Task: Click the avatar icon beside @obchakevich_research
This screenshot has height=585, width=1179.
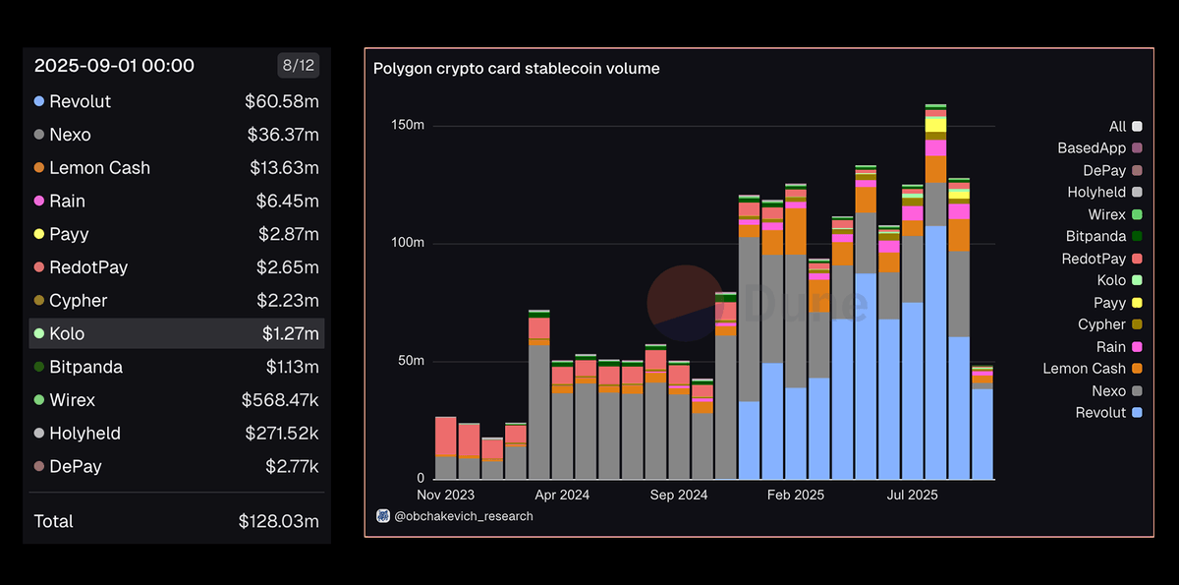Action: [x=383, y=515]
